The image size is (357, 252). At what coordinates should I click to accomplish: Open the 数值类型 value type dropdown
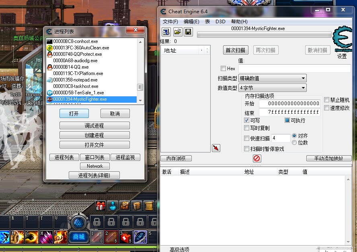point(273,88)
